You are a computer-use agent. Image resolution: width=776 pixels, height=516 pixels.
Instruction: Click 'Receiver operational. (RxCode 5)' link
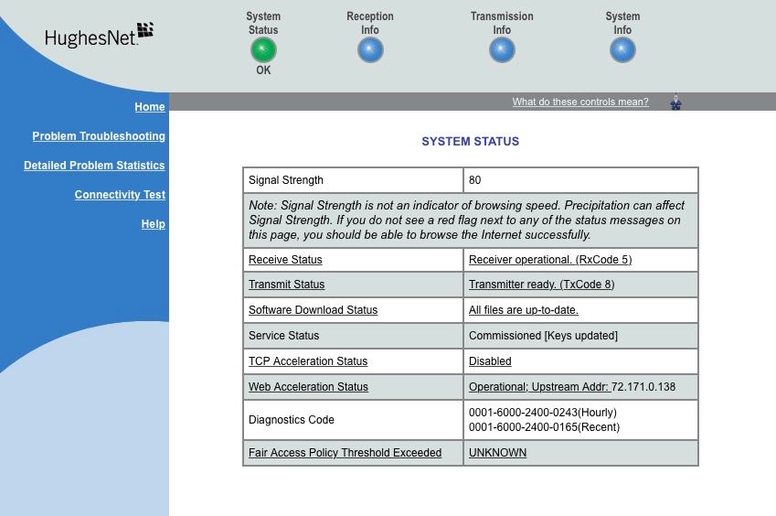point(550,260)
